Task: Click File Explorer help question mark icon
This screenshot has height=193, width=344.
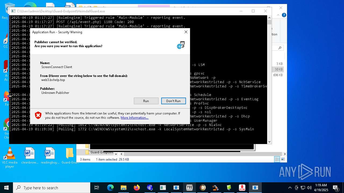Action: coord(284,15)
